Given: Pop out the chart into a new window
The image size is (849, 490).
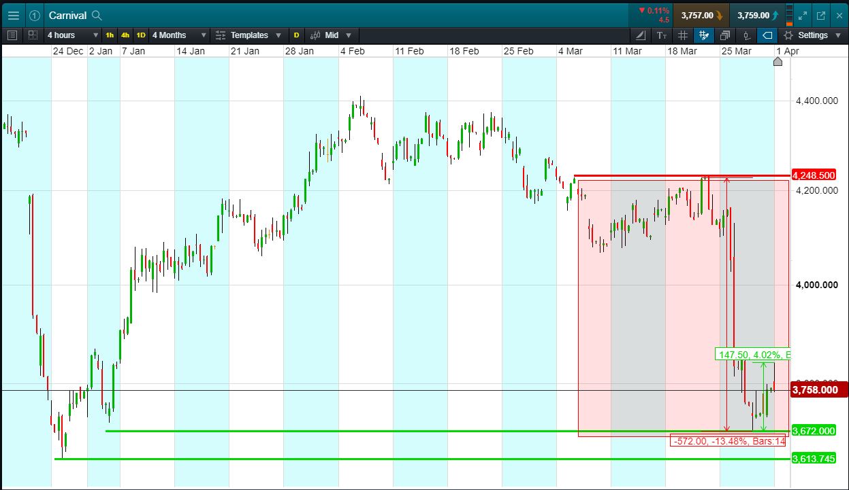Looking at the screenshot, I should (x=821, y=15).
